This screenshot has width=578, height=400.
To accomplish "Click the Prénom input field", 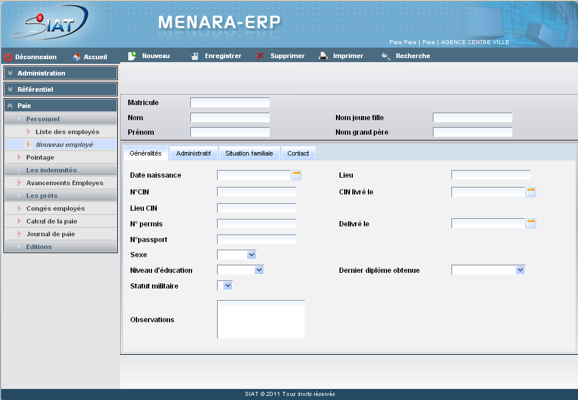I will pos(230,132).
